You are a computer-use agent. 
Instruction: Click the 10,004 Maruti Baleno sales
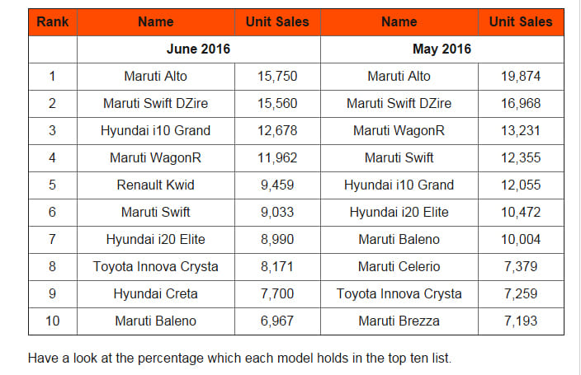point(521,240)
